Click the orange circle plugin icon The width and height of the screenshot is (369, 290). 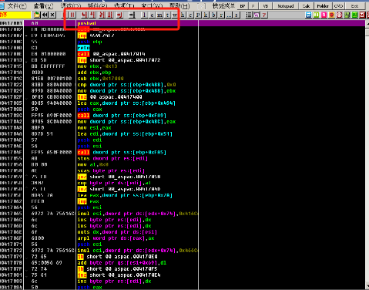coord(331,15)
